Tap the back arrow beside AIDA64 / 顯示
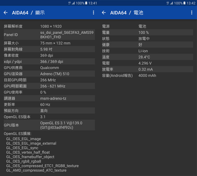This screenshot has width=197, height=176. click(6, 13)
